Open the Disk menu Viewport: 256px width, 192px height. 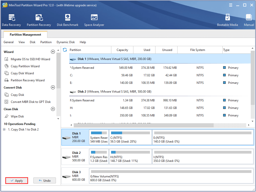pyautogui.click(x=33, y=42)
